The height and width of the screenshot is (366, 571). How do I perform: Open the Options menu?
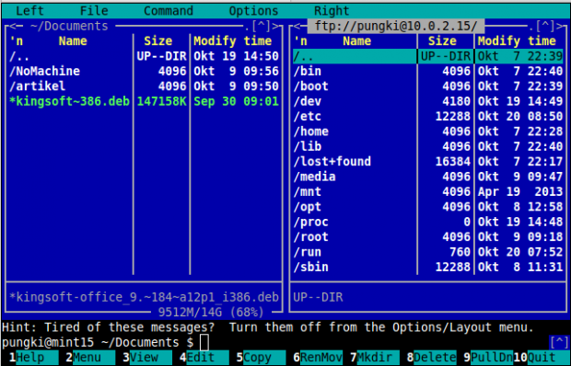(253, 10)
